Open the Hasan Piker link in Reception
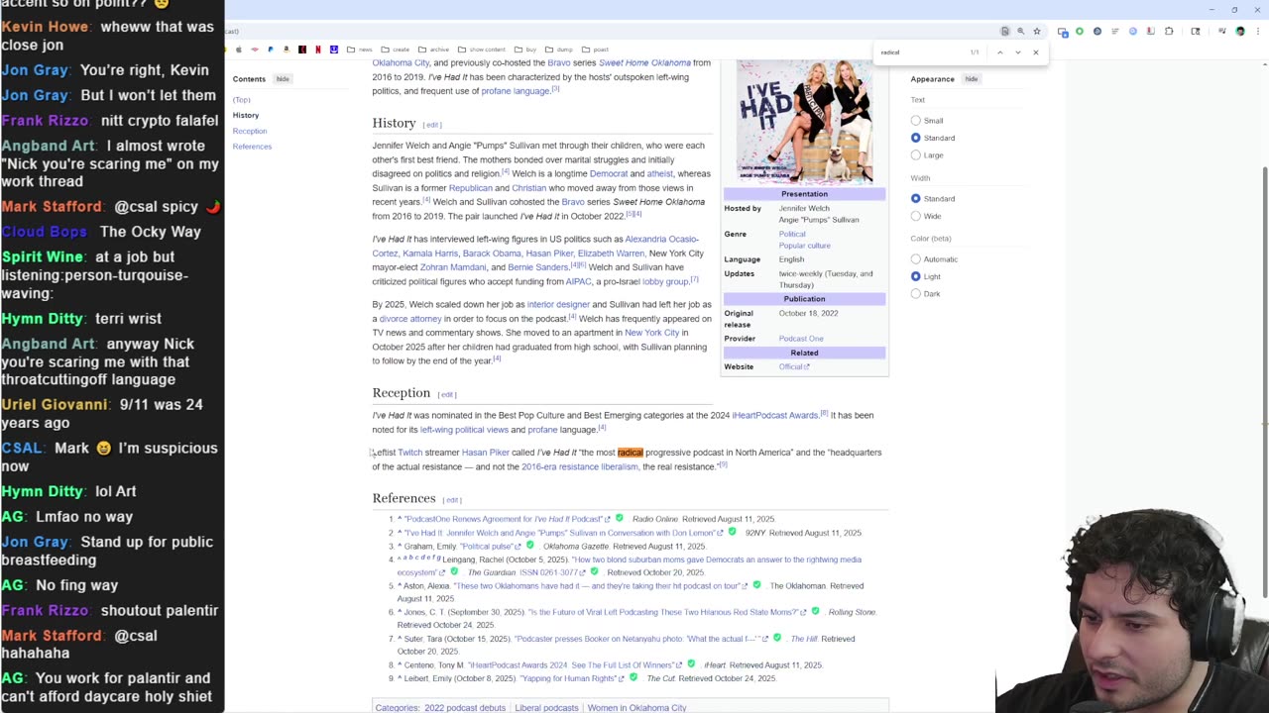This screenshot has height=713, width=1269. 486,453
